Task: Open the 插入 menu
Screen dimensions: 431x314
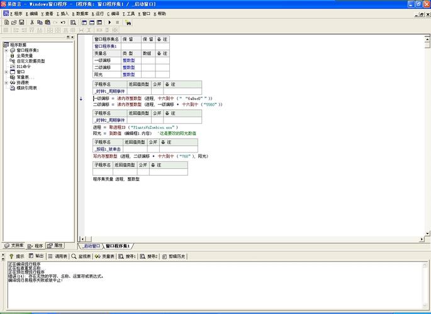Action: pyautogui.click(x=63, y=13)
